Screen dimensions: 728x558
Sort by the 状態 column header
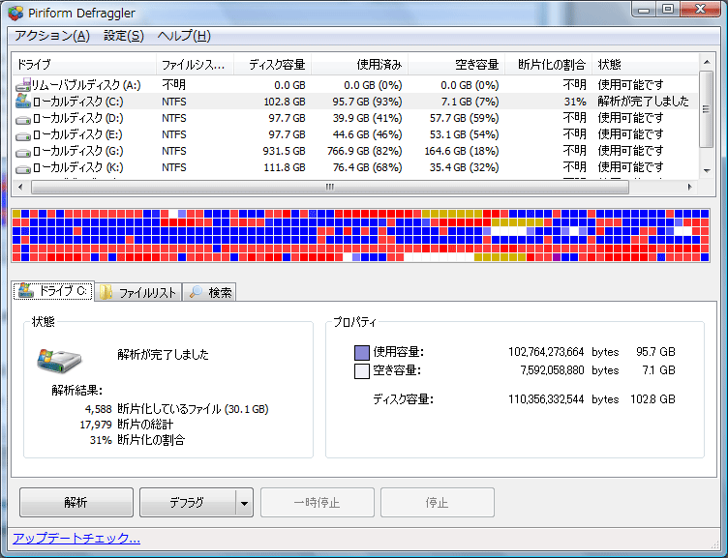pos(645,65)
